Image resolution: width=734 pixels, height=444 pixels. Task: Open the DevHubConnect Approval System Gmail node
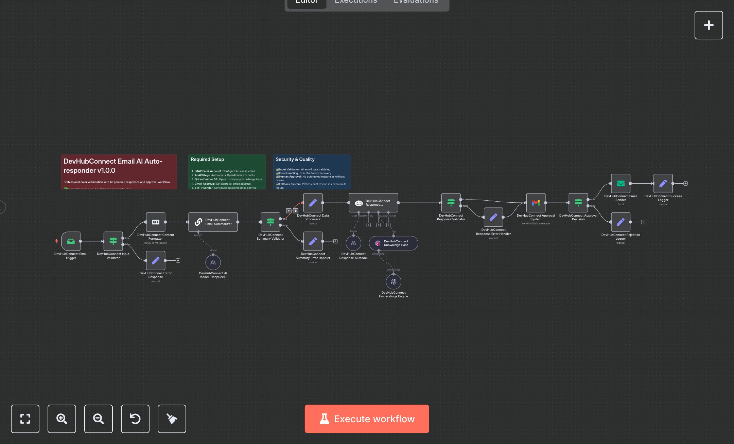[x=536, y=203]
